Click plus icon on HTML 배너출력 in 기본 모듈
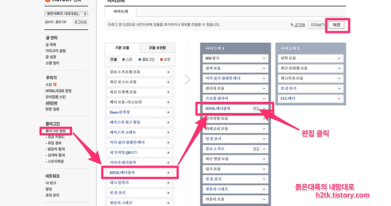Viewport: 391px width, 206px height. (x=168, y=173)
